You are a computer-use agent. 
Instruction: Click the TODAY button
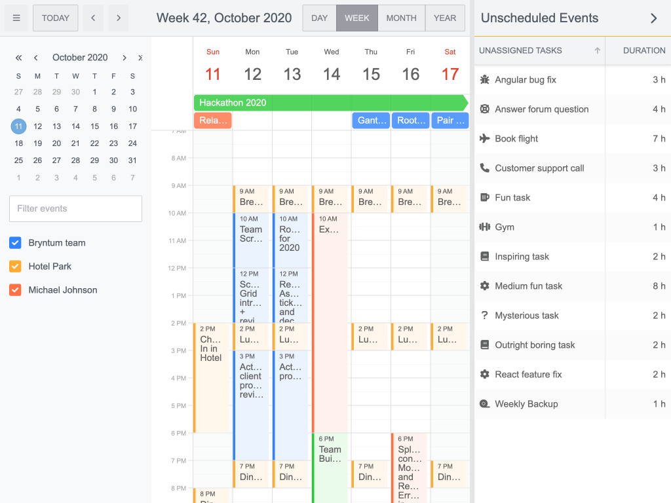coord(55,18)
